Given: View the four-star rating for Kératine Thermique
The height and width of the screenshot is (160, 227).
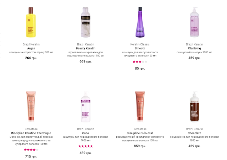Looking at the screenshot, I should pyautogui.click(x=31, y=150).
